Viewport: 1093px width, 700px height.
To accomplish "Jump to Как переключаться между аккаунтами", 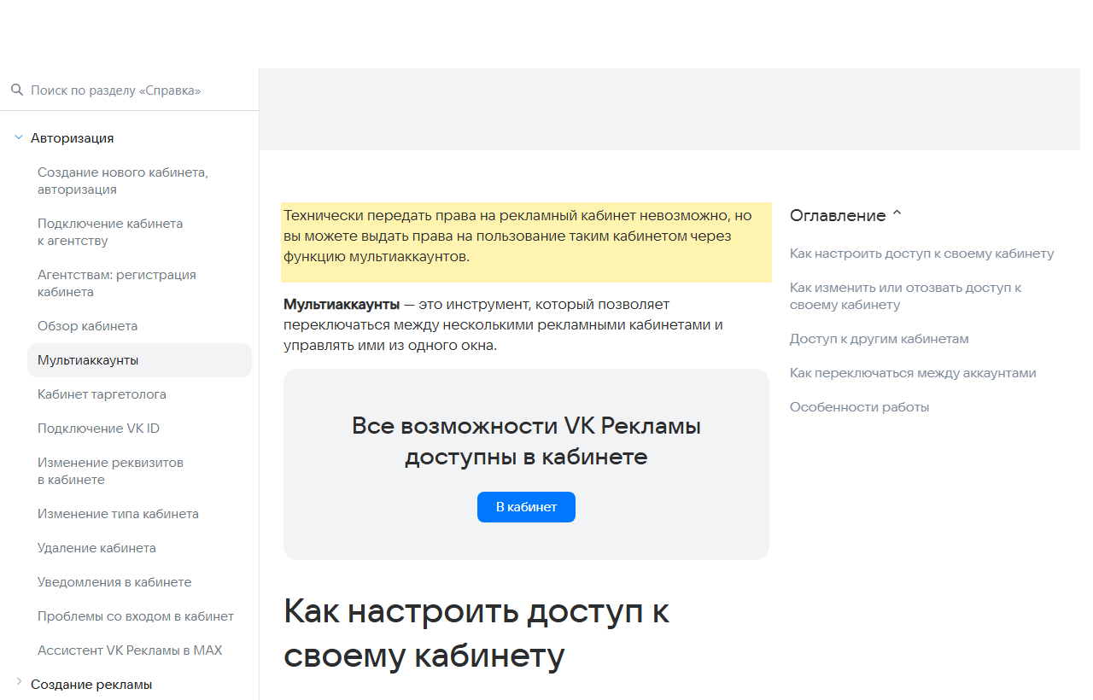I will 913,373.
